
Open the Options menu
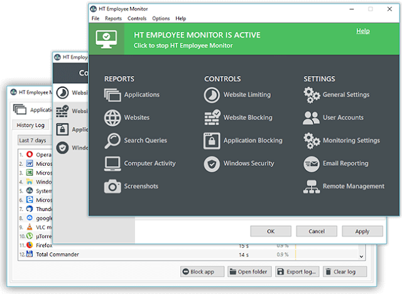click(x=161, y=18)
